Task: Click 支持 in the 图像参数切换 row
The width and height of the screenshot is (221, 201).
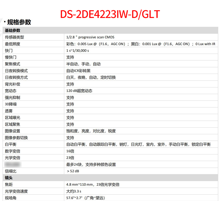Action: 70,138
